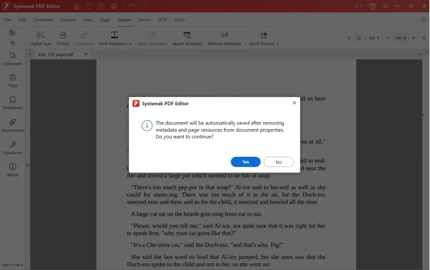Click the circular icon right of menu bar

coord(424,19)
